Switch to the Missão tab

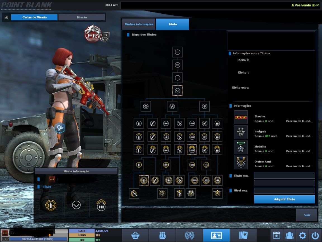click(82, 17)
